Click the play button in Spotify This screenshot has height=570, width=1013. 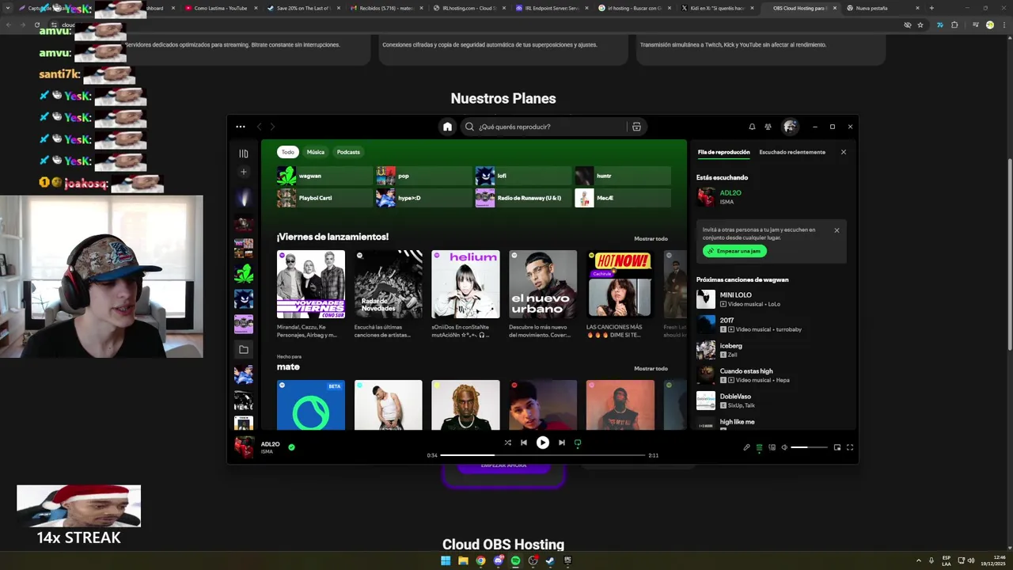(x=543, y=443)
